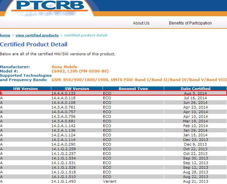Click the SW Version column header
Screen dimensions: 227x184
pyautogui.click(x=77, y=88)
